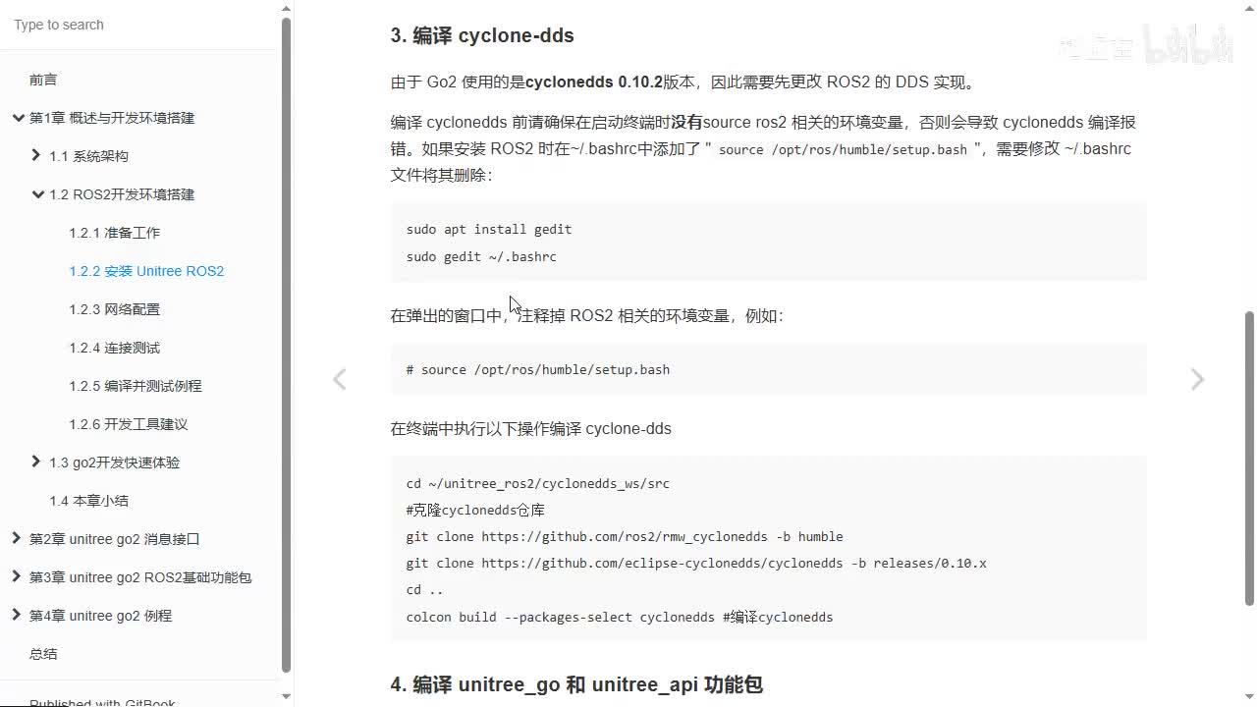
Task: Click the git clone eclipse-cyclonedds command line
Action: click(696, 563)
